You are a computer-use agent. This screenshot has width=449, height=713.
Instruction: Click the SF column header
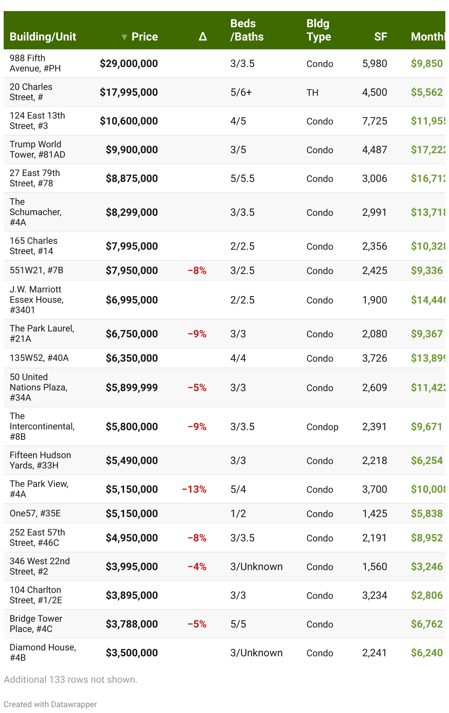380,37
